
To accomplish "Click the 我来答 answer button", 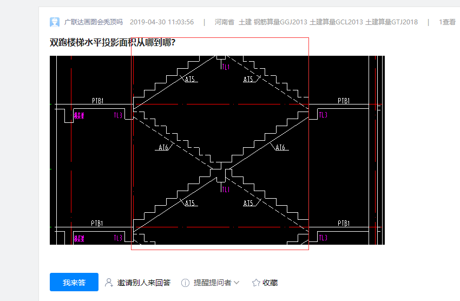I will click(74, 282).
